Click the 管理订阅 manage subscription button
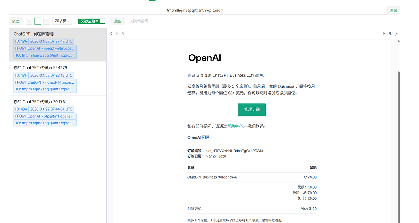Viewport: 419px width, 223px height. point(252,109)
